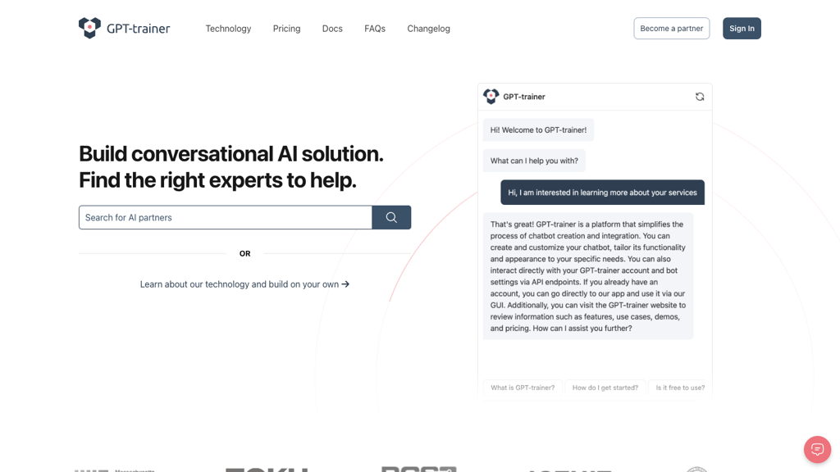Choose the 'How do I get started?' suggestion
This screenshot has height=472, width=840.
point(605,388)
